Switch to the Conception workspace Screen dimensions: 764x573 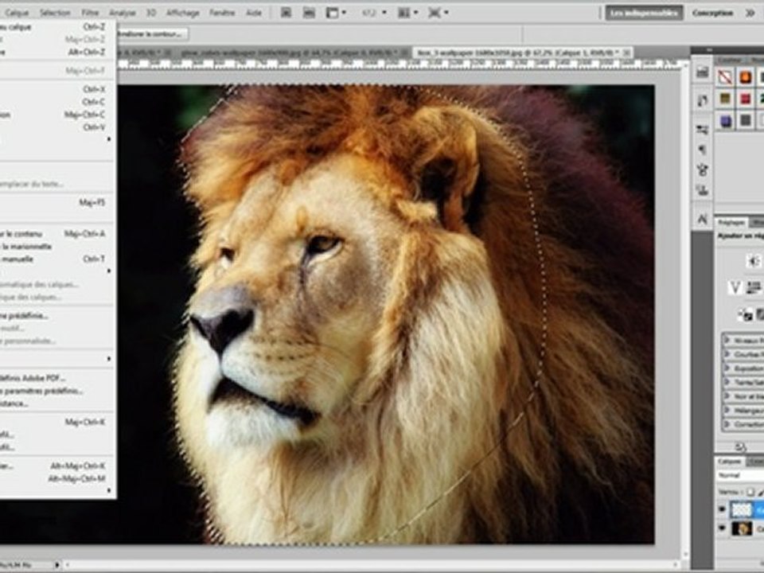click(712, 14)
